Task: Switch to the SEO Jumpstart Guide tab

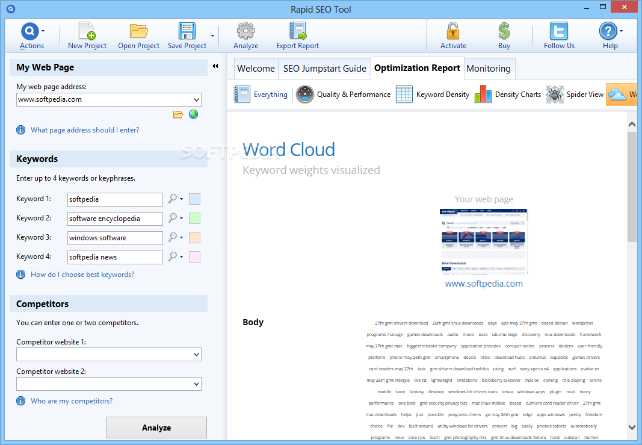Action: tap(325, 69)
